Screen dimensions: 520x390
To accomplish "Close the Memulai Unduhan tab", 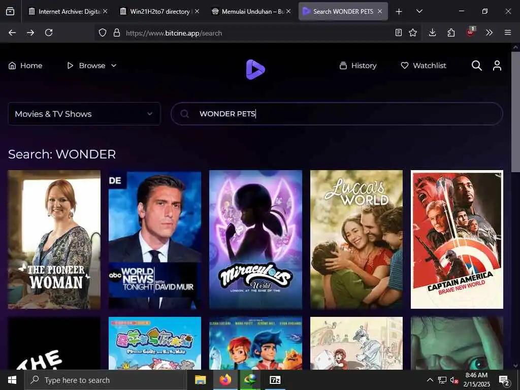I will [288, 11].
